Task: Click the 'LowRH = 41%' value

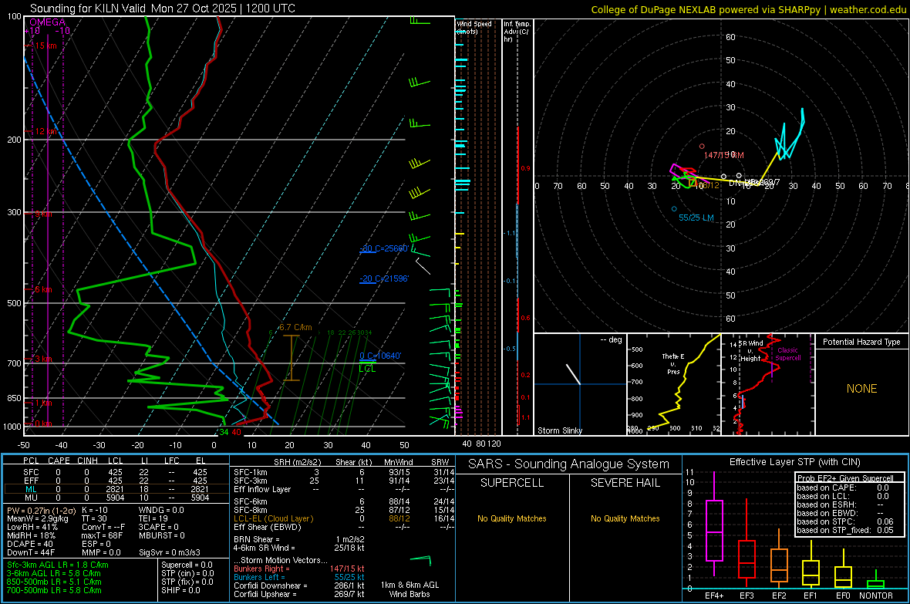Action: pos(32,528)
